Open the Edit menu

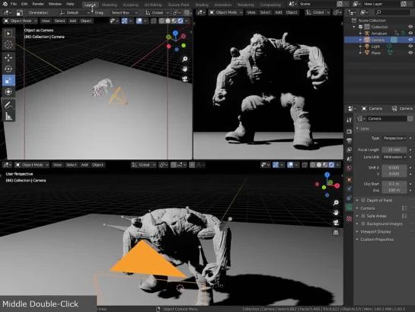coord(24,4)
